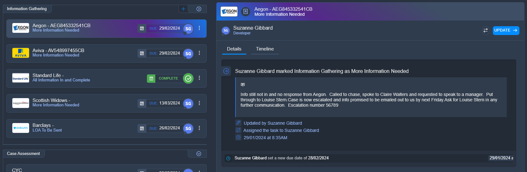
Task: Click green complete checkmark on Standard Life
Action: coord(188,78)
